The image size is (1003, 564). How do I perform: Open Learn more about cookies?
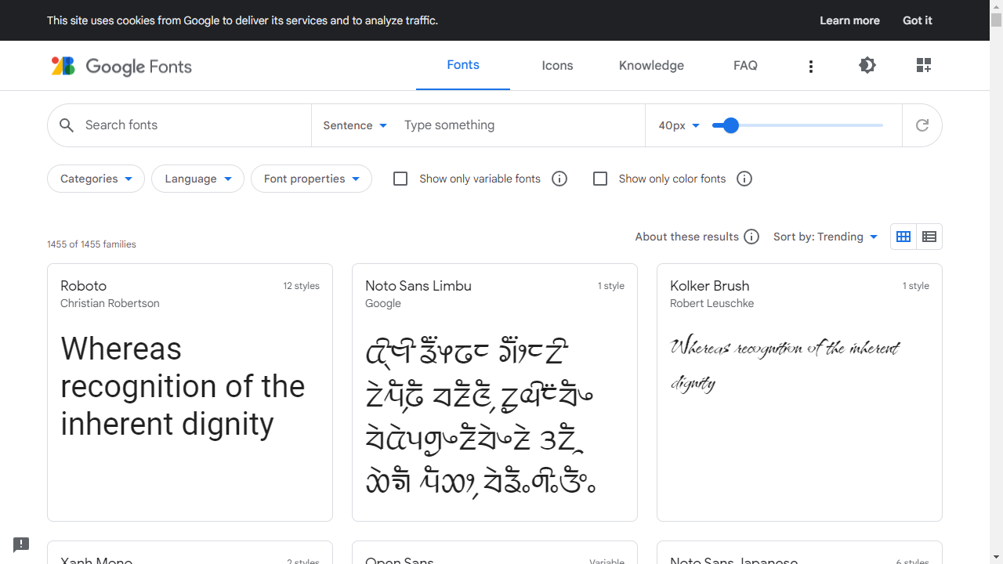tap(849, 20)
